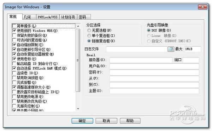Close the Image for Windows settings dialog

tap(202, 7)
